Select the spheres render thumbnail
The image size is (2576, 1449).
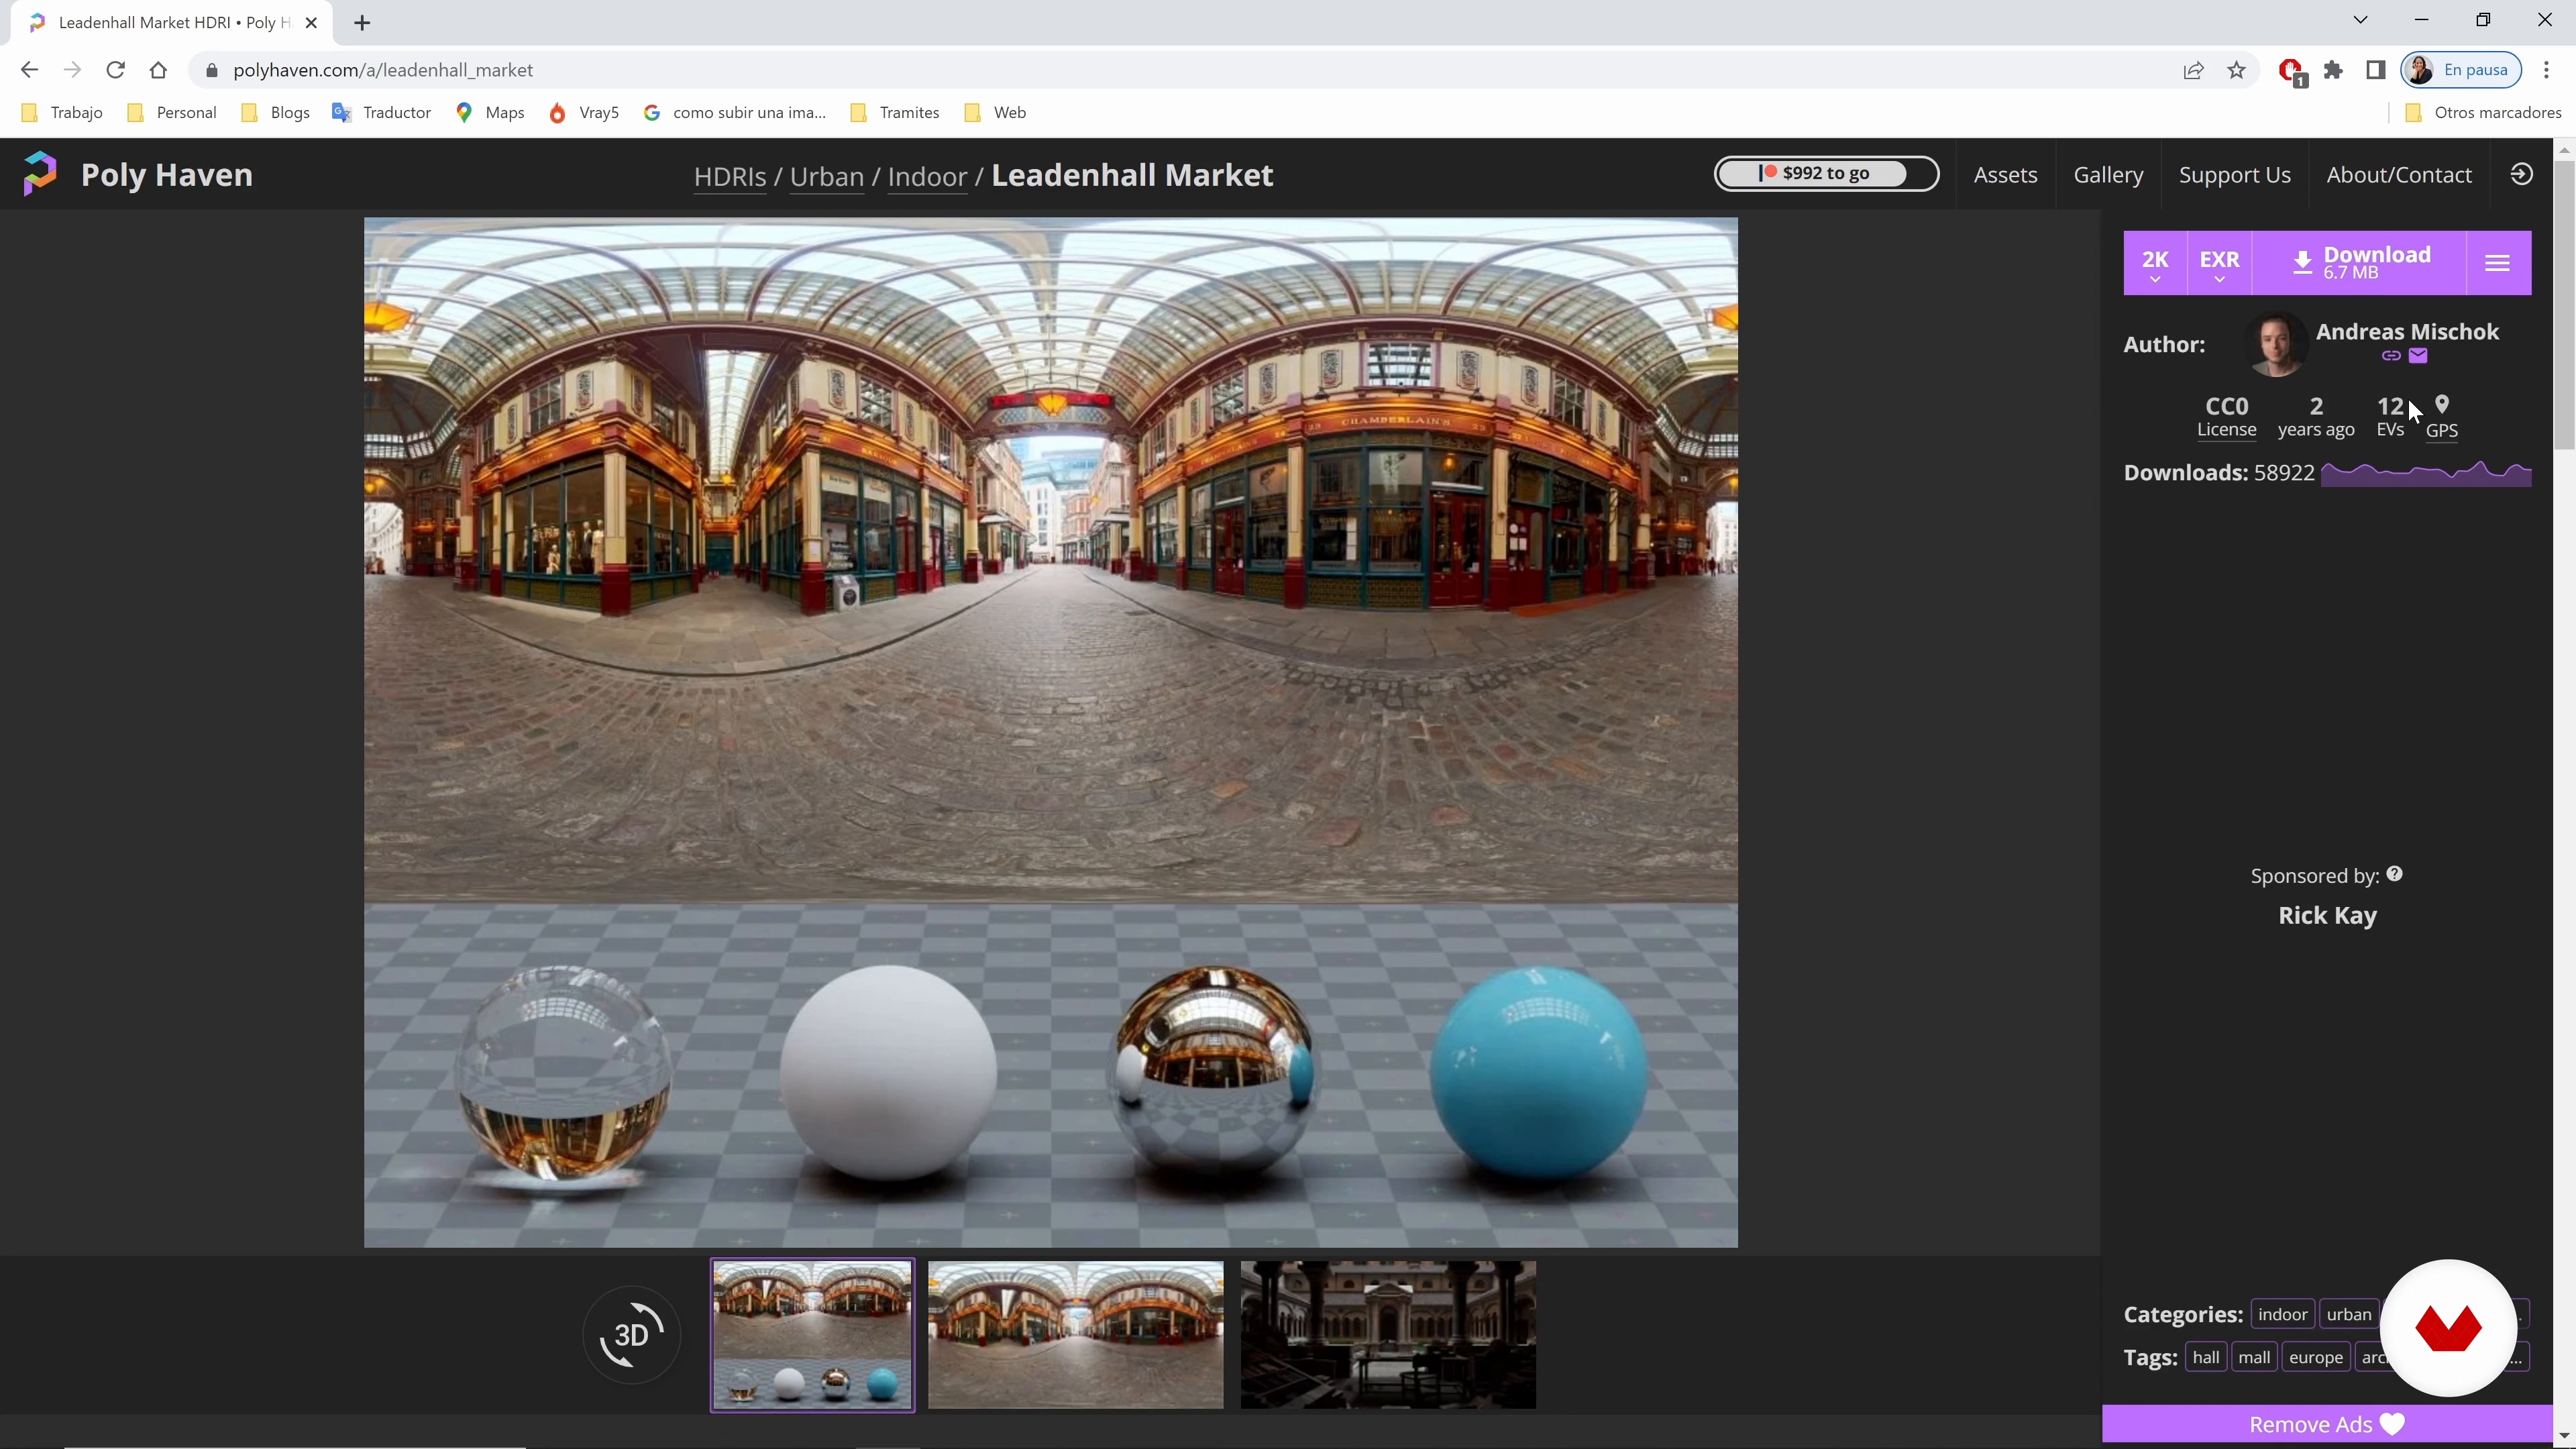(x=812, y=1335)
